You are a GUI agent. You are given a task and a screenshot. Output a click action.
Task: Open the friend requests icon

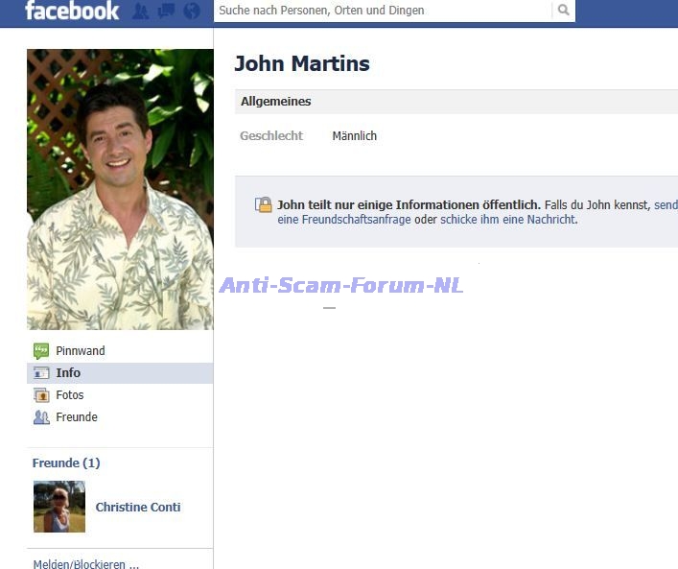[141, 12]
